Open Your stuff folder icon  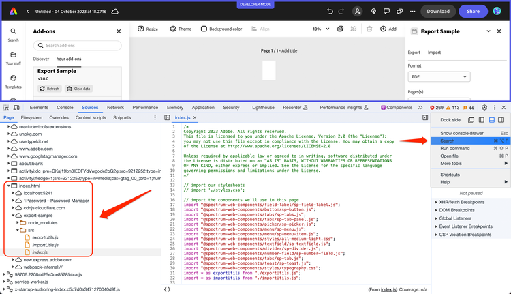[x=13, y=55]
